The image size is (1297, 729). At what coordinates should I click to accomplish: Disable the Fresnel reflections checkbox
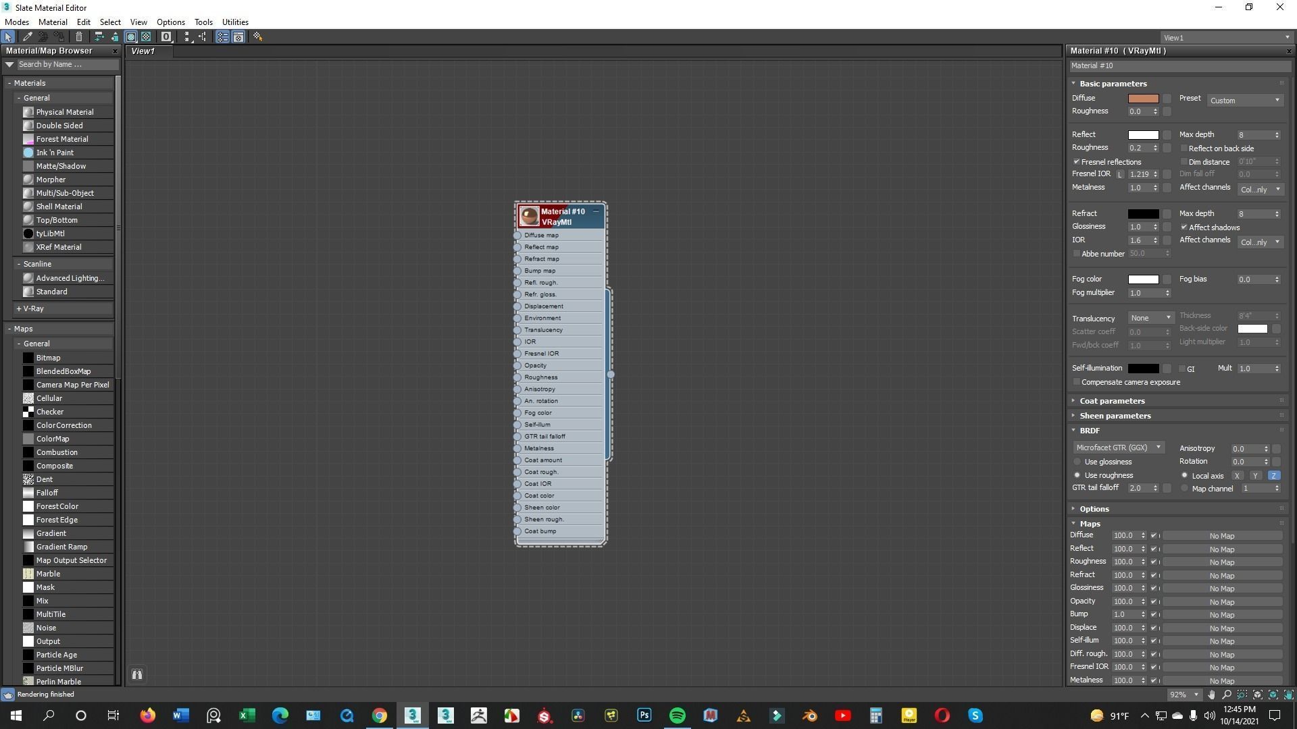click(x=1077, y=162)
